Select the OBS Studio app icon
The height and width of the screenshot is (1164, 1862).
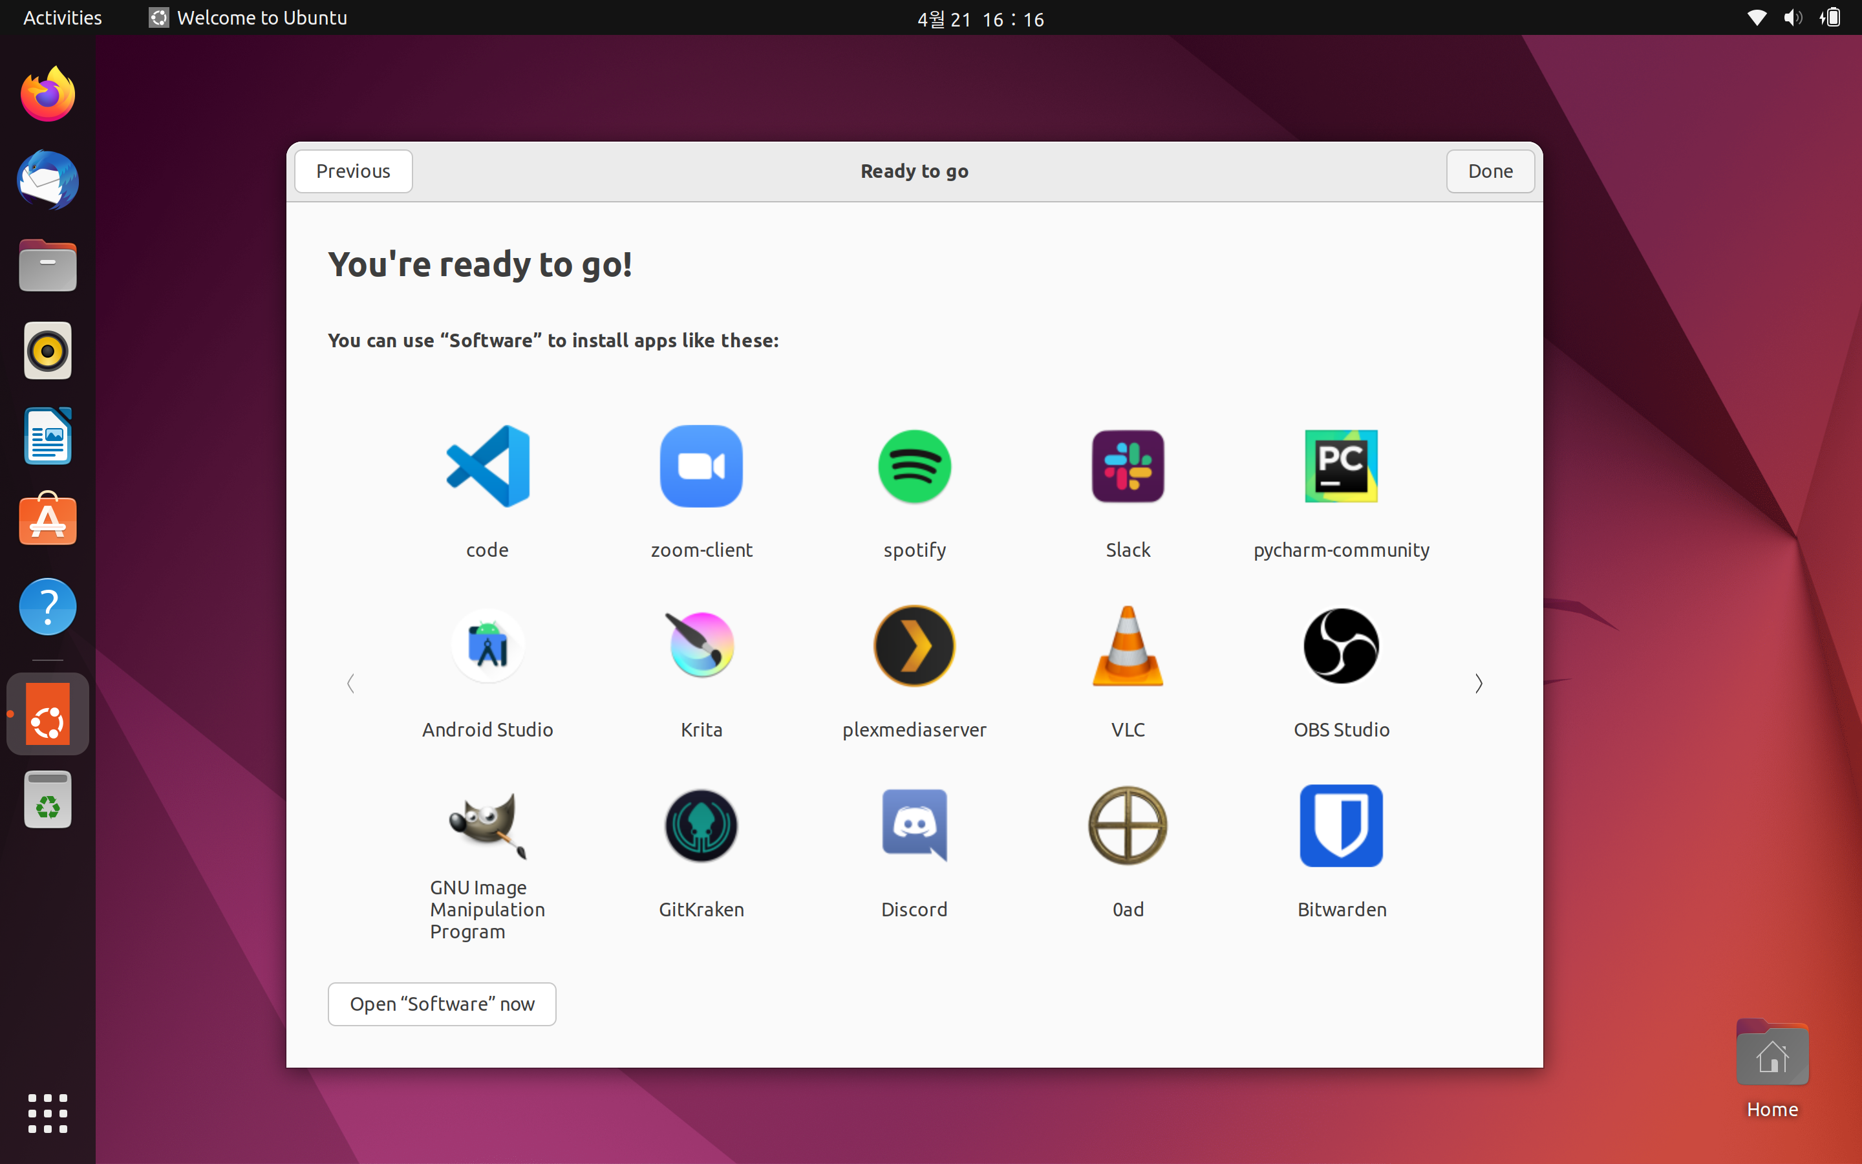pos(1341,646)
